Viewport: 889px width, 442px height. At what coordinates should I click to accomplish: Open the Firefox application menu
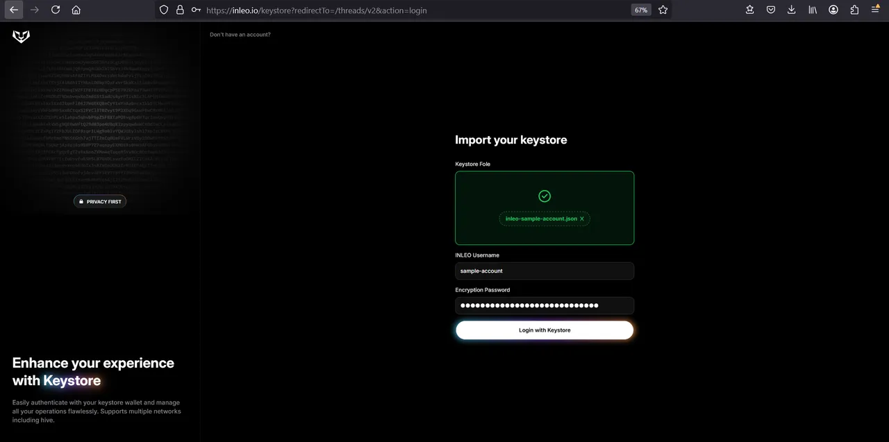(x=876, y=10)
